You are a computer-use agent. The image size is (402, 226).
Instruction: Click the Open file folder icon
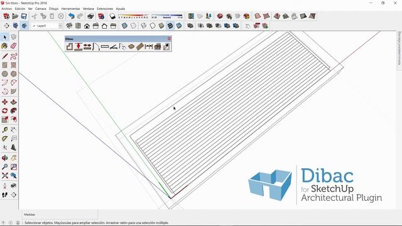pos(15,16)
